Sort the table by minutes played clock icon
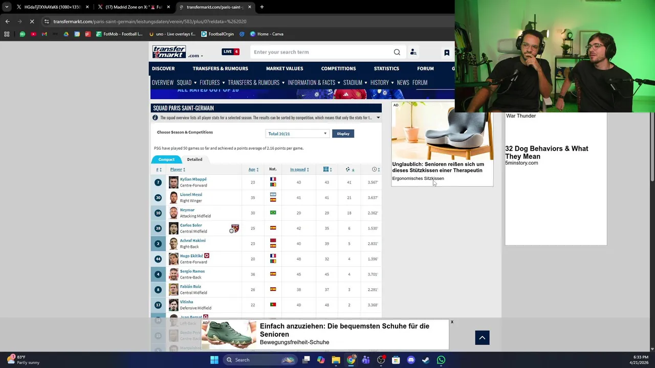Screen dimensions: 655x368 (375, 169)
